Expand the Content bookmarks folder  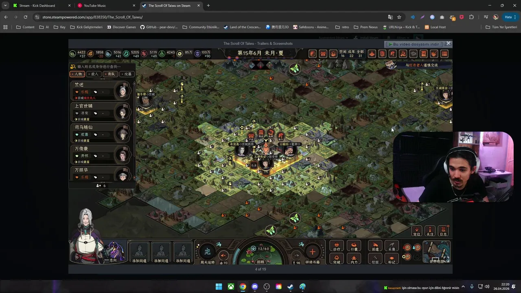tap(25, 27)
